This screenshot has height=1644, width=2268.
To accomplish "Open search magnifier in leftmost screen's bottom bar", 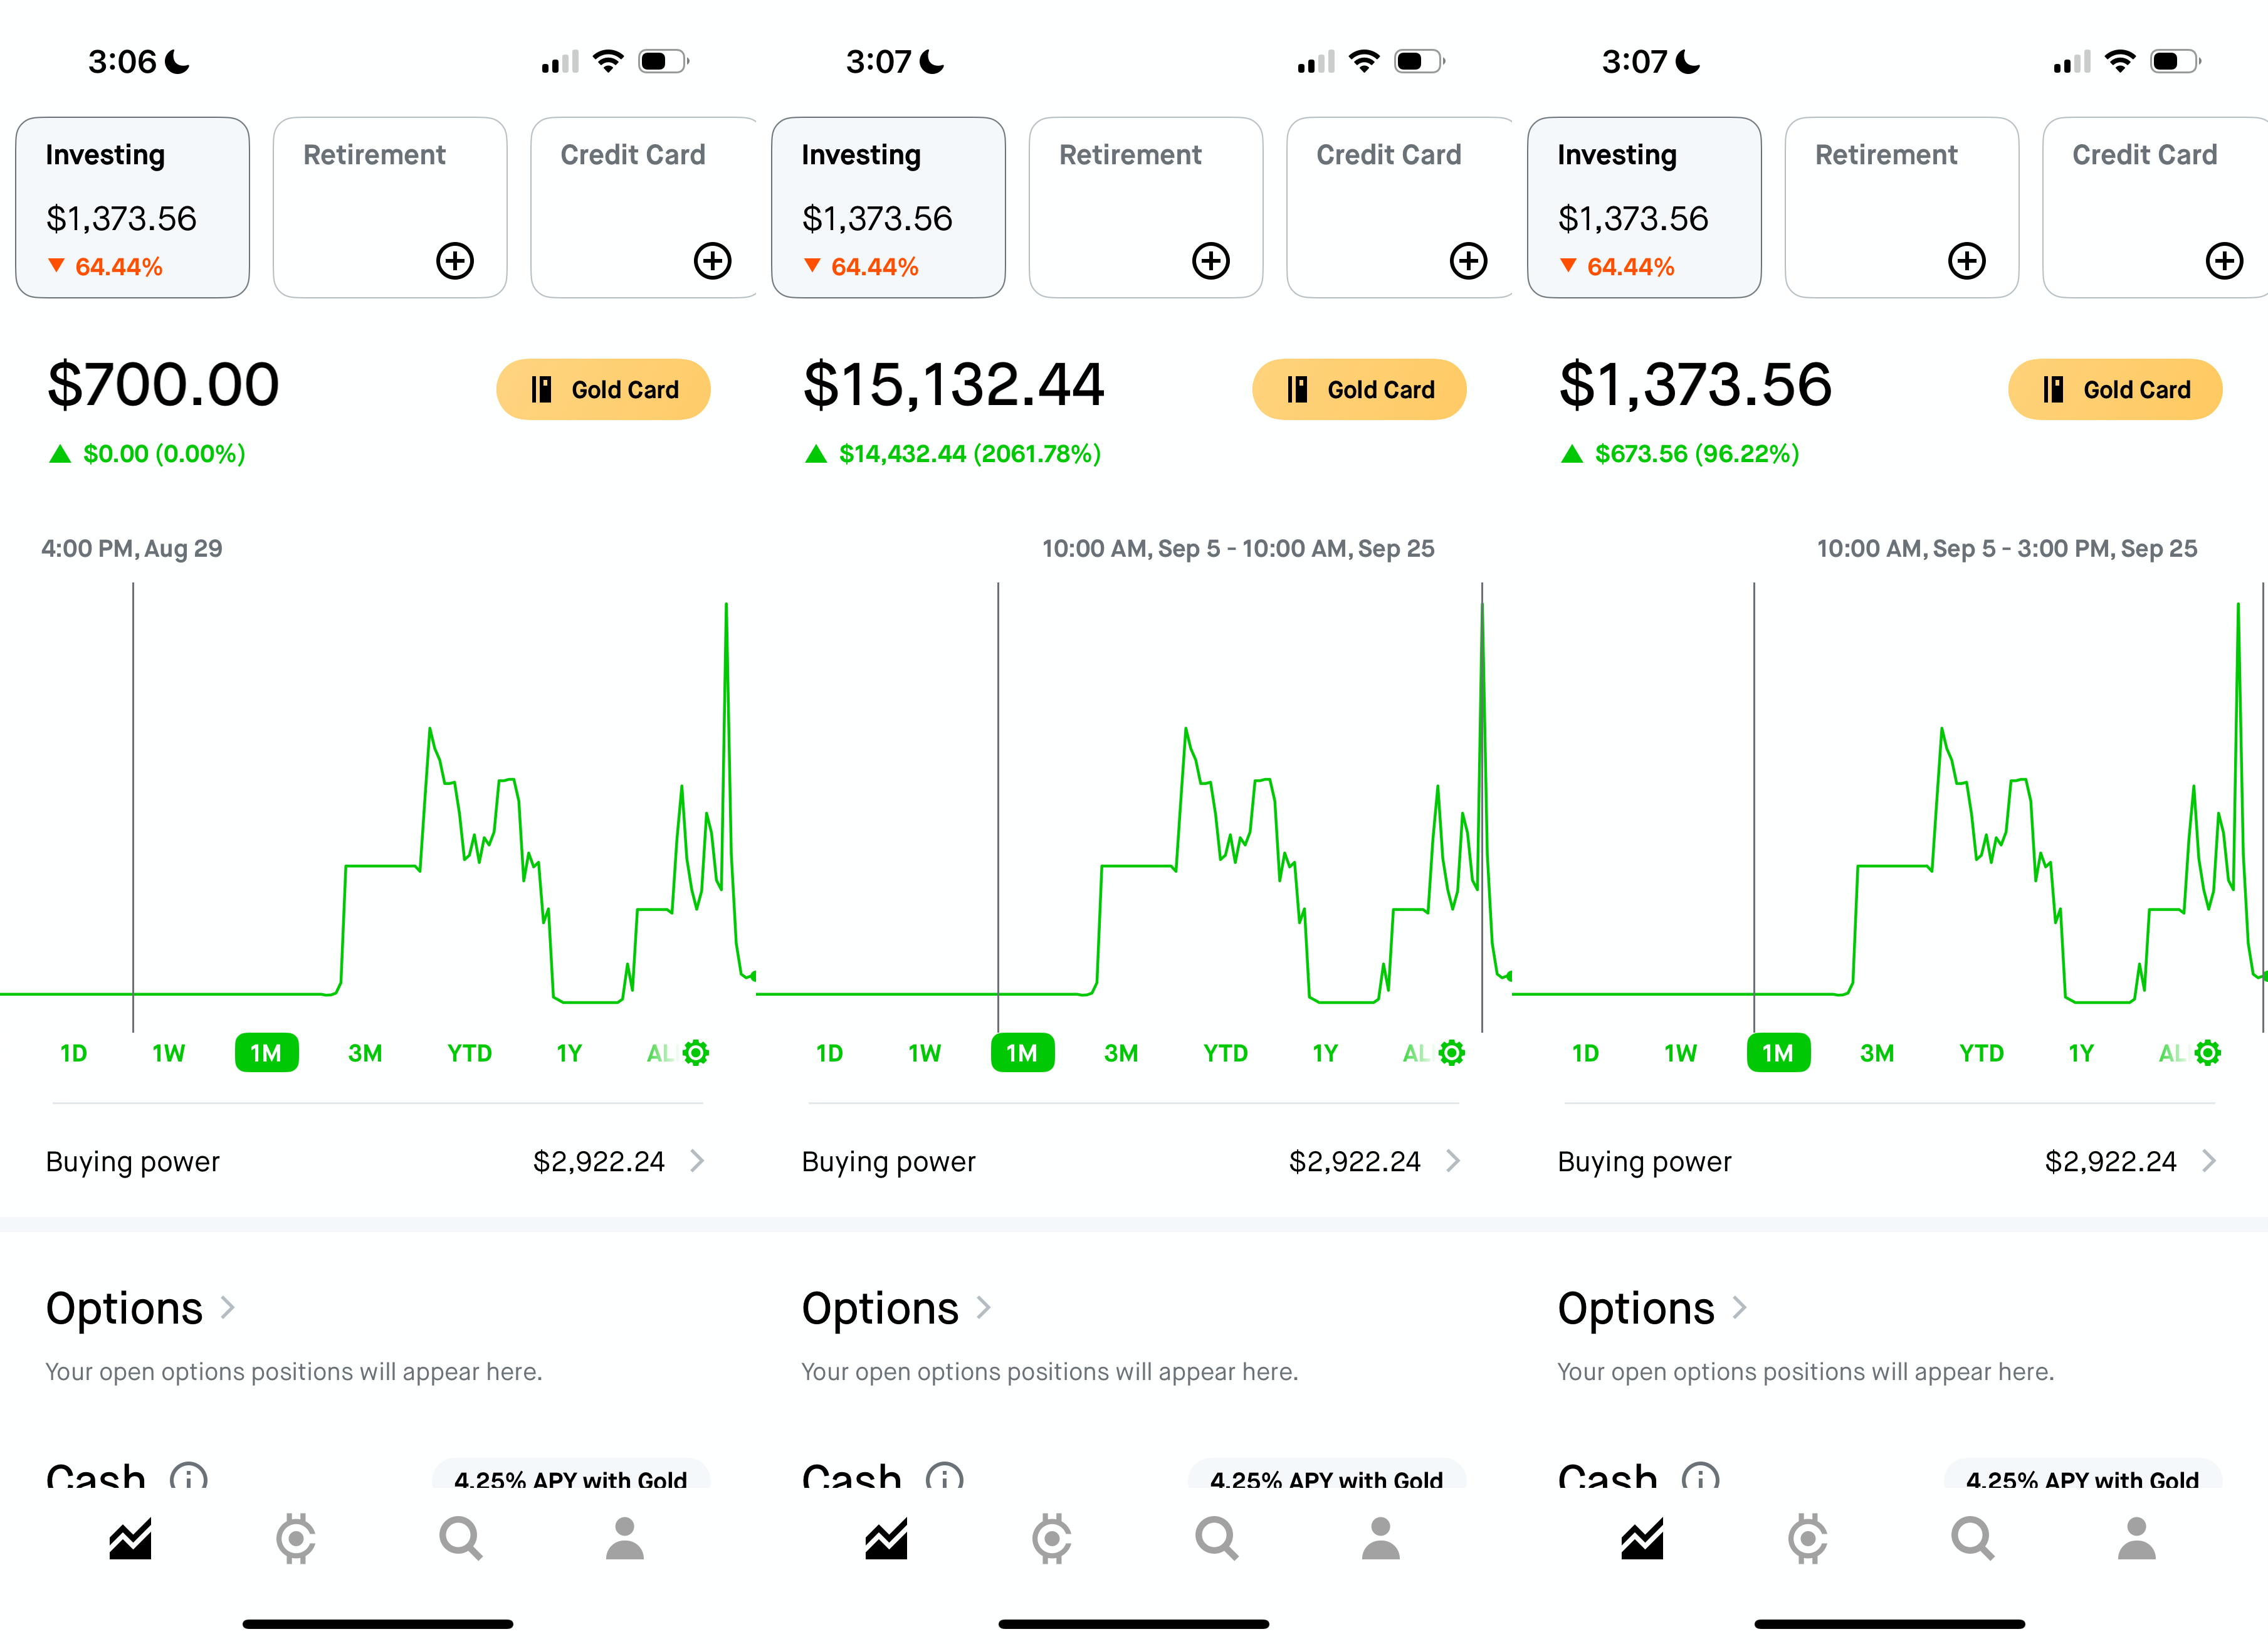I will (460, 1538).
